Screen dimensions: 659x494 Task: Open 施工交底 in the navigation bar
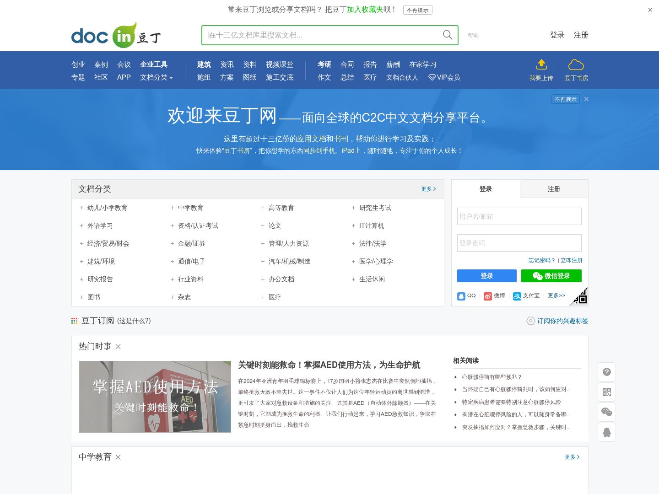(280, 77)
